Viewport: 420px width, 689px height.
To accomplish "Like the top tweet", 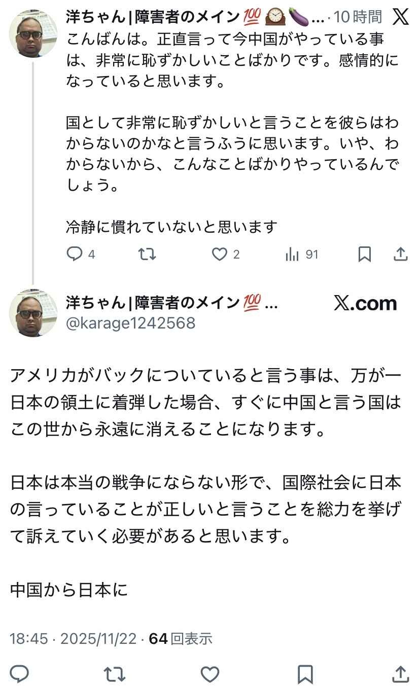I will coord(220,255).
